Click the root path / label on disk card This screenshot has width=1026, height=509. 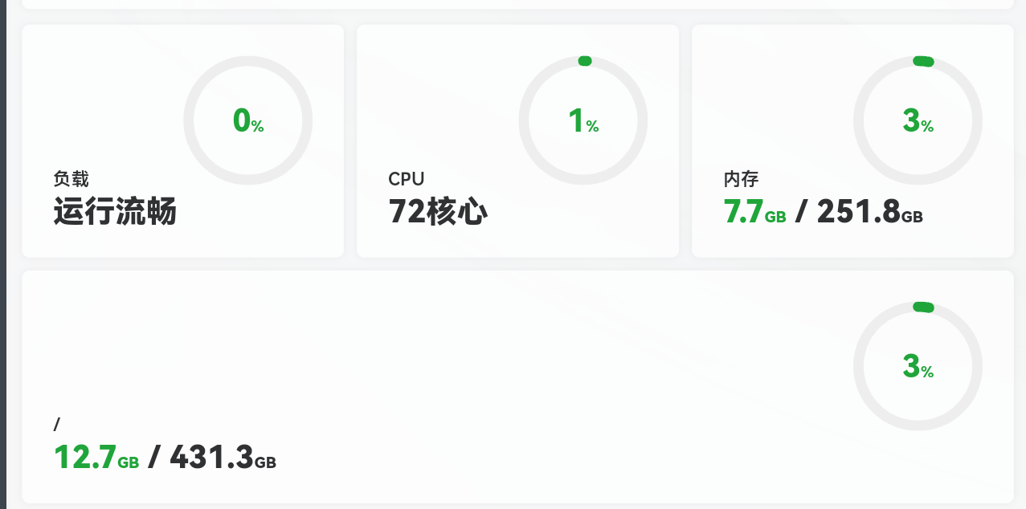(x=57, y=424)
